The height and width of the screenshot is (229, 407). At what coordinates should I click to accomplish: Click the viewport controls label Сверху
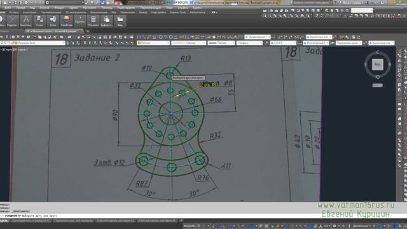tap(8, 50)
